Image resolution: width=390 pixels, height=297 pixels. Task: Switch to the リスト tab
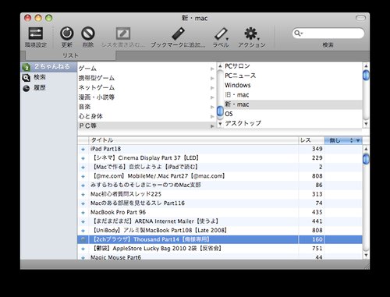click(70, 55)
